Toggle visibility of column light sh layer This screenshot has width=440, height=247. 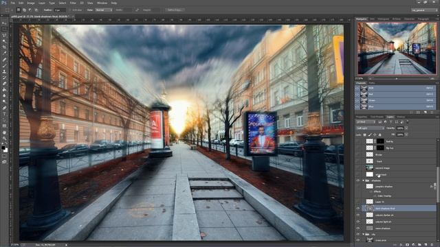pyautogui.click(x=357, y=222)
